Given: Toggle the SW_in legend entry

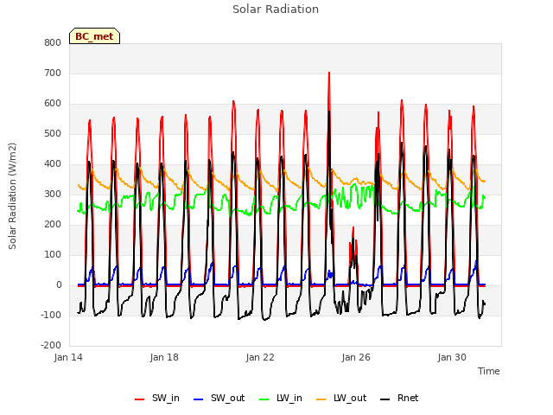Looking at the screenshot, I should point(157,398).
